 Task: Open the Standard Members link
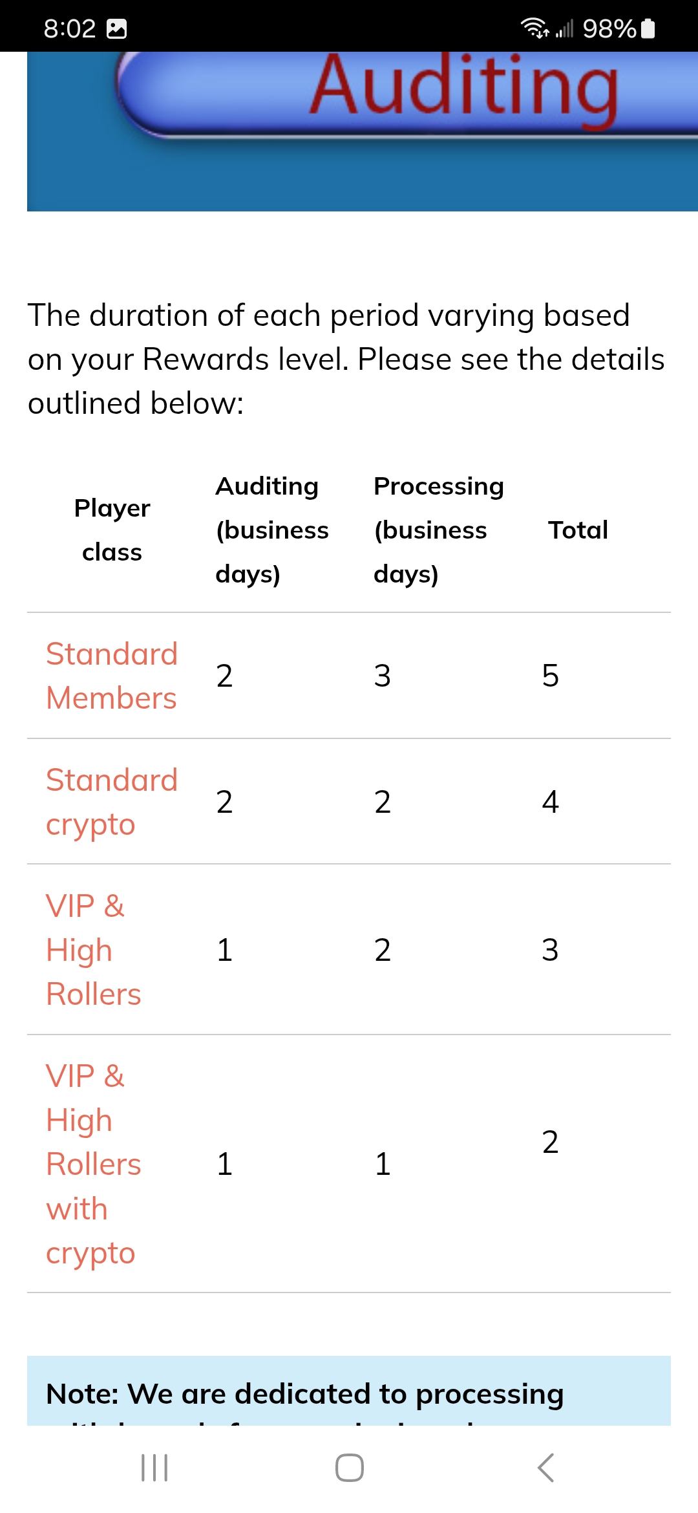[x=111, y=676]
